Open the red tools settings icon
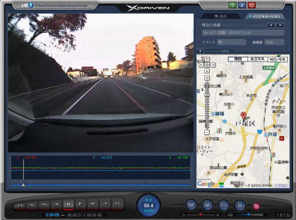Viewport: 296px width, 220px height. click(x=256, y=206)
